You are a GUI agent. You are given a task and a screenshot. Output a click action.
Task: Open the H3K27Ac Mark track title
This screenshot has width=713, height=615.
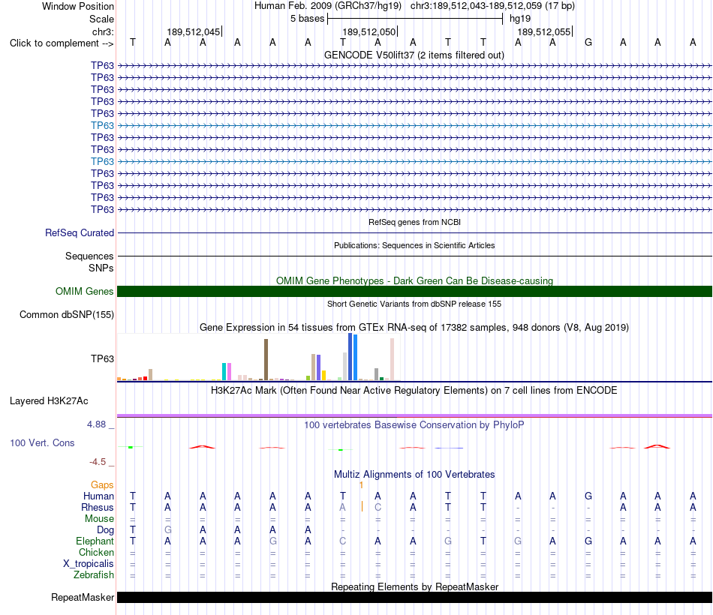(x=414, y=391)
